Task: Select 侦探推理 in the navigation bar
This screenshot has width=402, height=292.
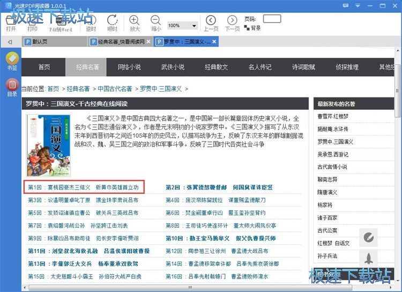Action: point(347,67)
